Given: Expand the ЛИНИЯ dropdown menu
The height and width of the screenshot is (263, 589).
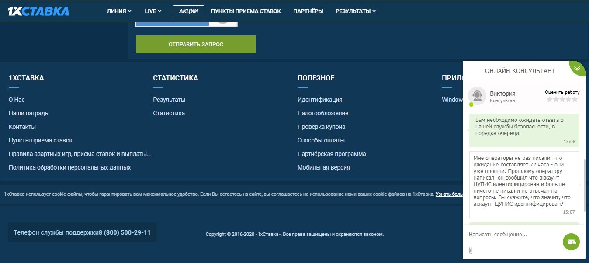Looking at the screenshot, I should point(119,11).
